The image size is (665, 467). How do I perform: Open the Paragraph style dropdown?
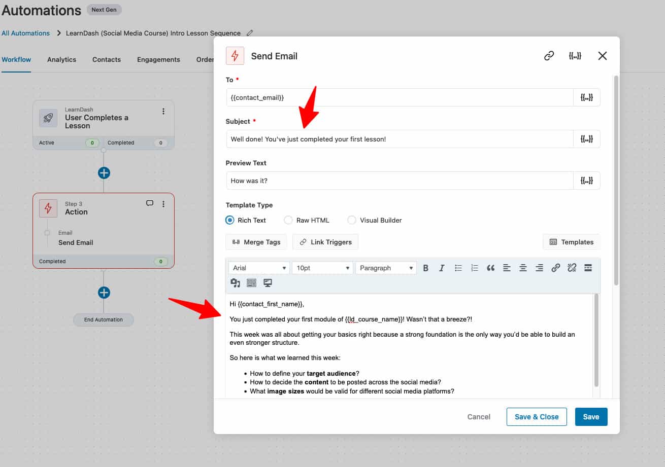click(385, 267)
